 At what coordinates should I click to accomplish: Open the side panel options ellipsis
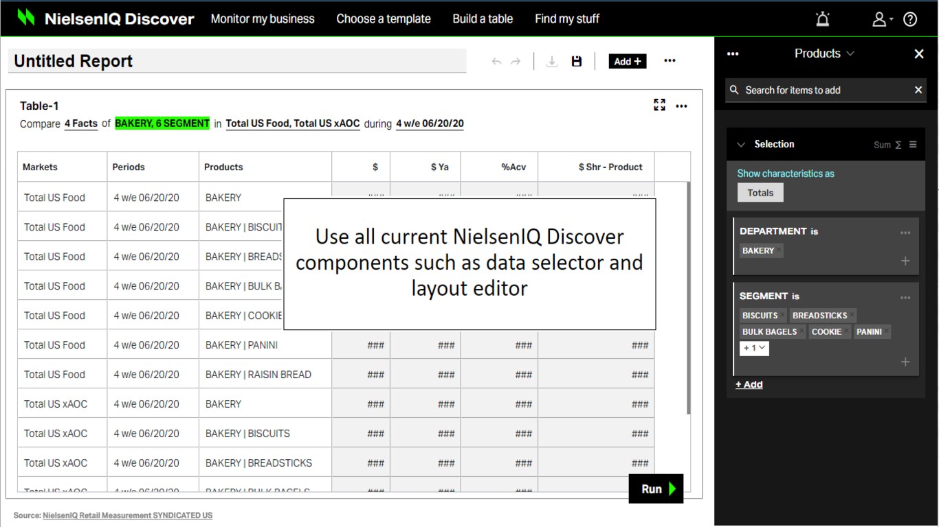coord(733,54)
